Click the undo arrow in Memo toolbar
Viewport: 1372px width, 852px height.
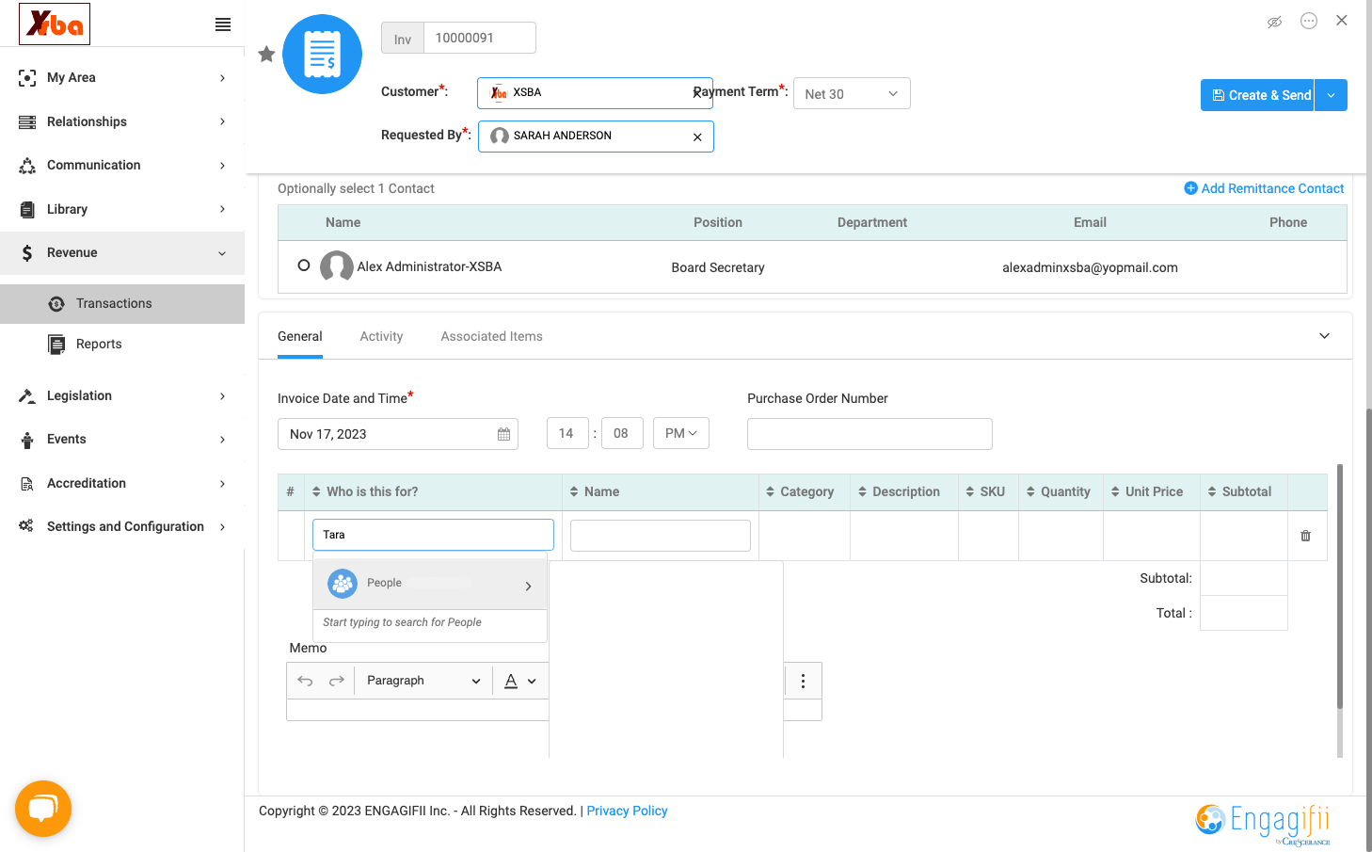pos(305,681)
